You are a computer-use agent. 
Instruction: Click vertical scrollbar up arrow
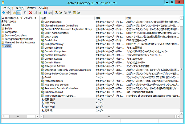point(181,18)
